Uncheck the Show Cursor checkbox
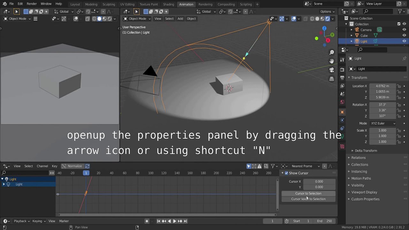Image resolution: width=409 pixels, height=230 pixels. (x=286, y=173)
